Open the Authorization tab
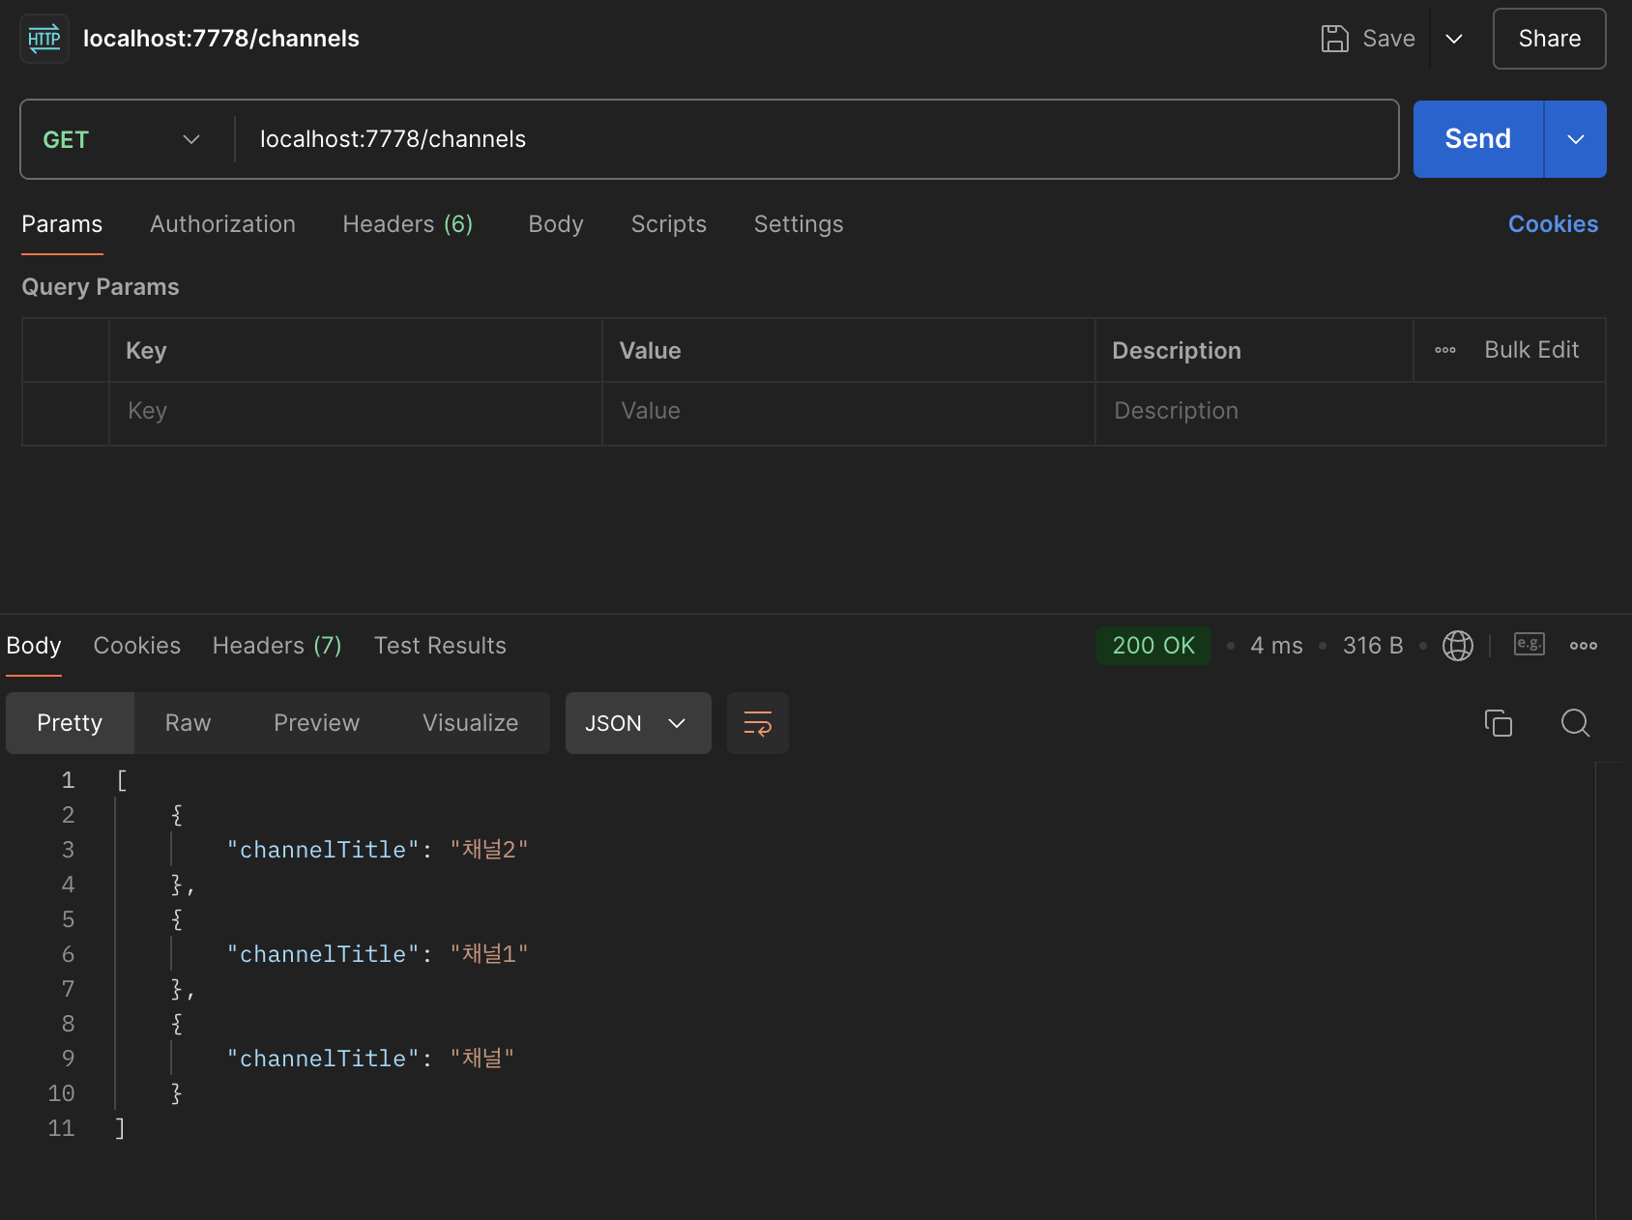 tap(222, 224)
